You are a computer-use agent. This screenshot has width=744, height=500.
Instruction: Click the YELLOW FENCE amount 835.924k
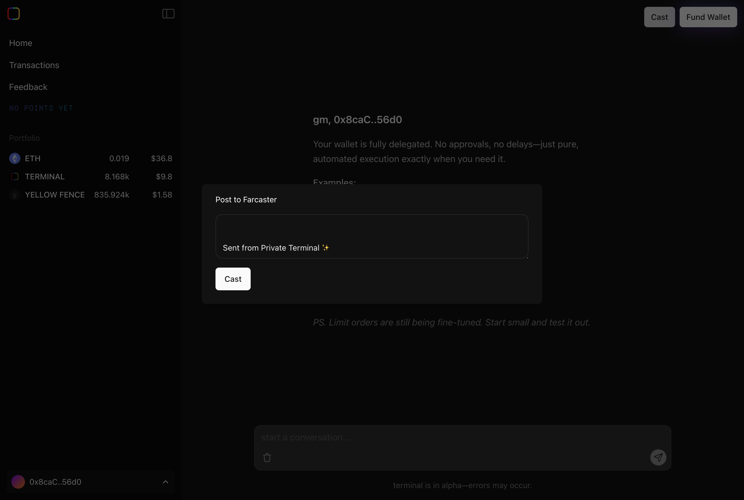[112, 195]
